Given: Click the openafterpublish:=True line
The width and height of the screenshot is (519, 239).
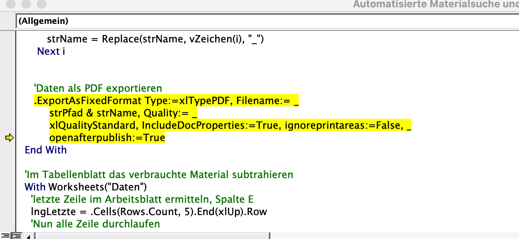Looking at the screenshot, I should tap(107, 138).
